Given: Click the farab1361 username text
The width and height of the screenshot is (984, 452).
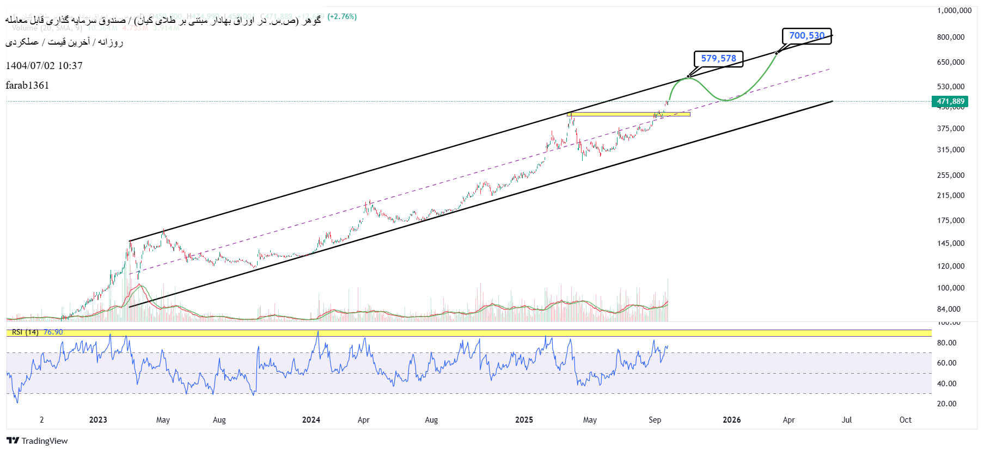Looking at the screenshot, I should click(27, 85).
